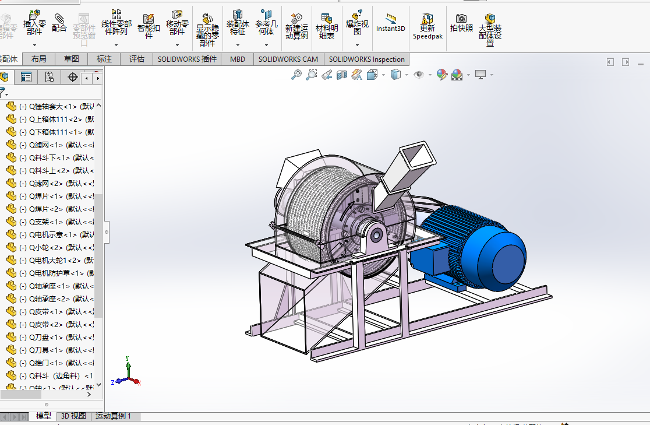Image resolution: width=650 pixels, height=425 pixels.
Task: Click View Orientation cube icon
Action: coord(372,75)
